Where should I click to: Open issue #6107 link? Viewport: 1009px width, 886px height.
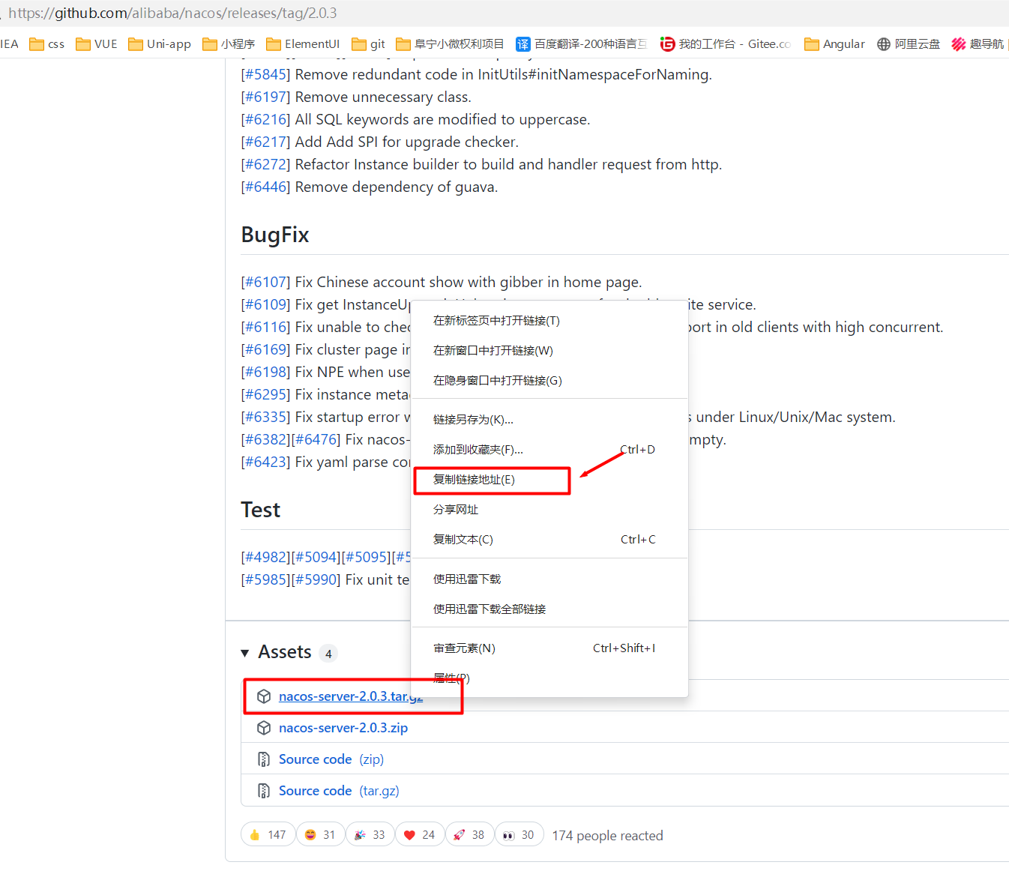265,282
